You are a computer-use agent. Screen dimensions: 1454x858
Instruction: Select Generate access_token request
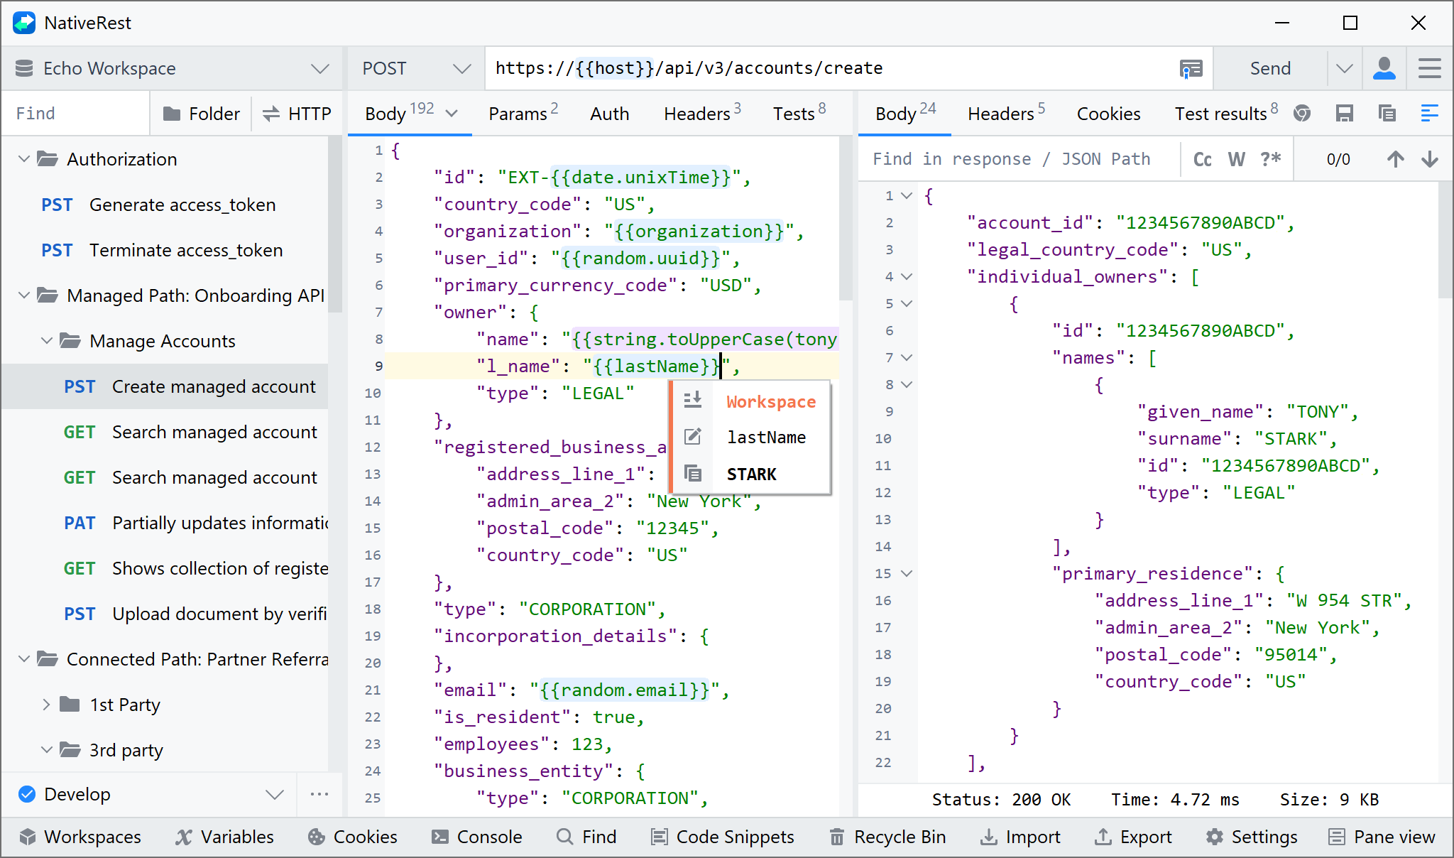pyautogui.click(x=182, y=205)
